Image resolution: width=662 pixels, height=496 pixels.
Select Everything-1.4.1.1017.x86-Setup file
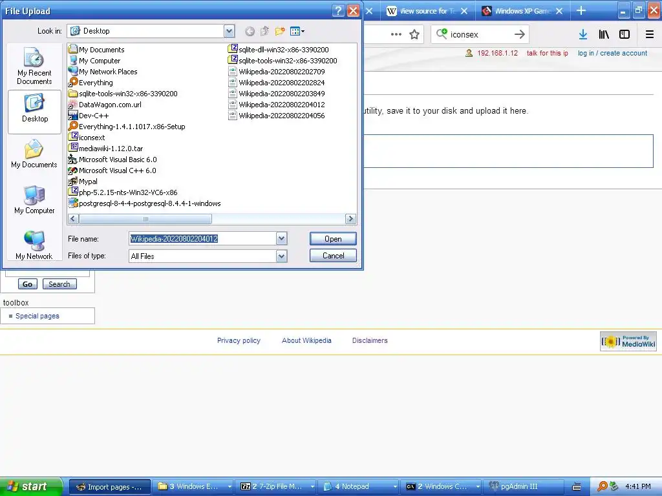pos(127,127)
